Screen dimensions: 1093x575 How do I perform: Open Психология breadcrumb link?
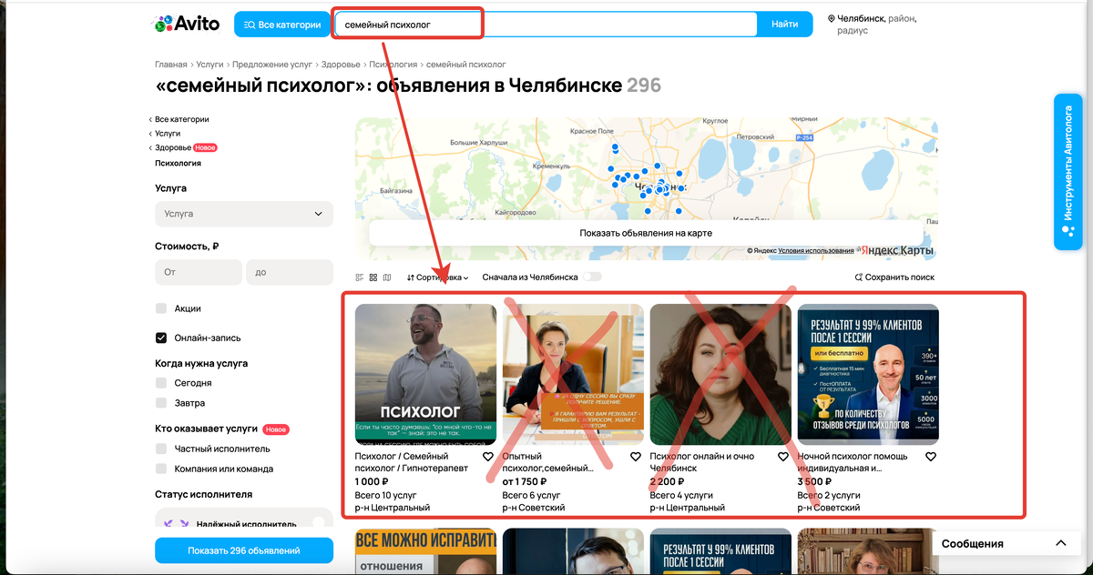393,65
